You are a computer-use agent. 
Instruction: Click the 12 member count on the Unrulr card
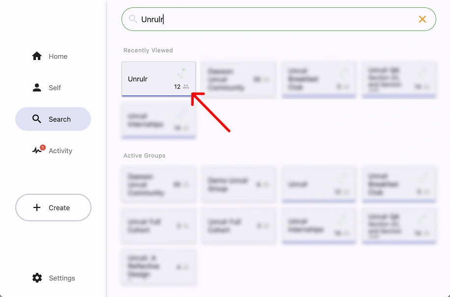(178, 86)
